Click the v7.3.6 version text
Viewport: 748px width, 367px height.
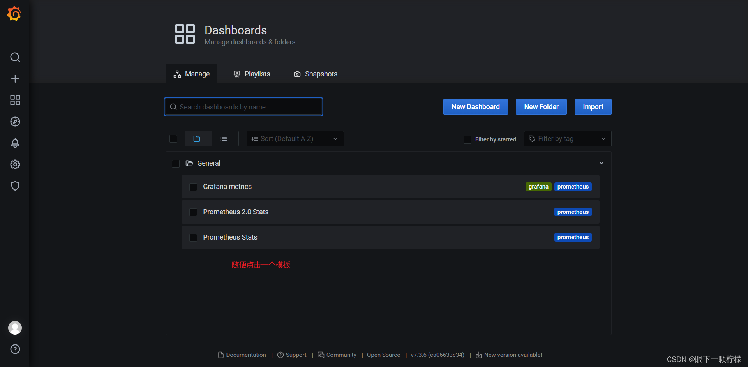pyautogui.click(x=438, y=355)
